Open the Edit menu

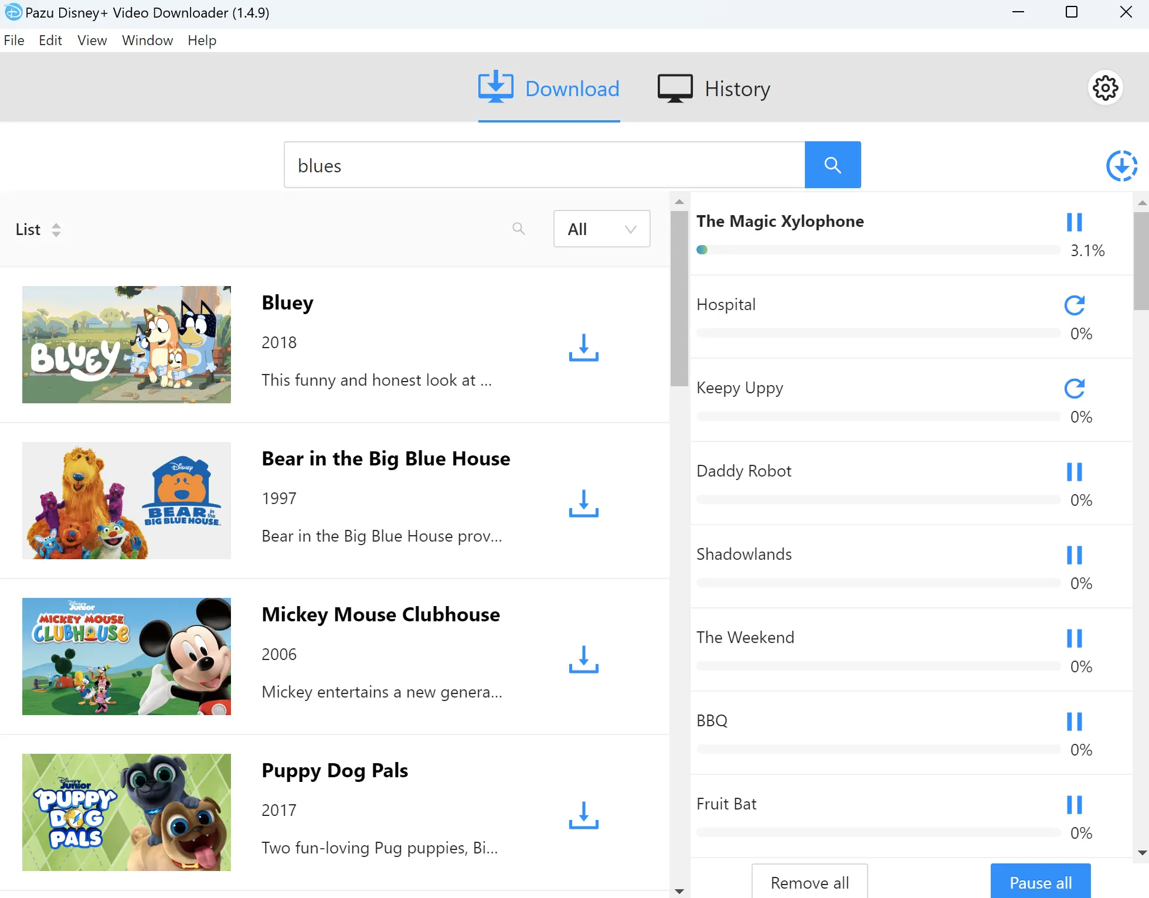tap(50, 40)
